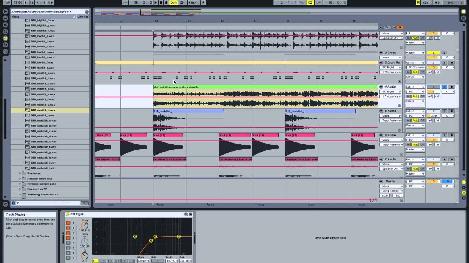
Task: Expand the Pendulum folder in browser
Action: (20, 174)
